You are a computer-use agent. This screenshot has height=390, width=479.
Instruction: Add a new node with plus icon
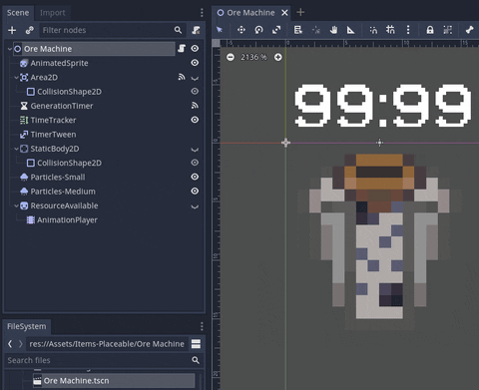[12, 30]
